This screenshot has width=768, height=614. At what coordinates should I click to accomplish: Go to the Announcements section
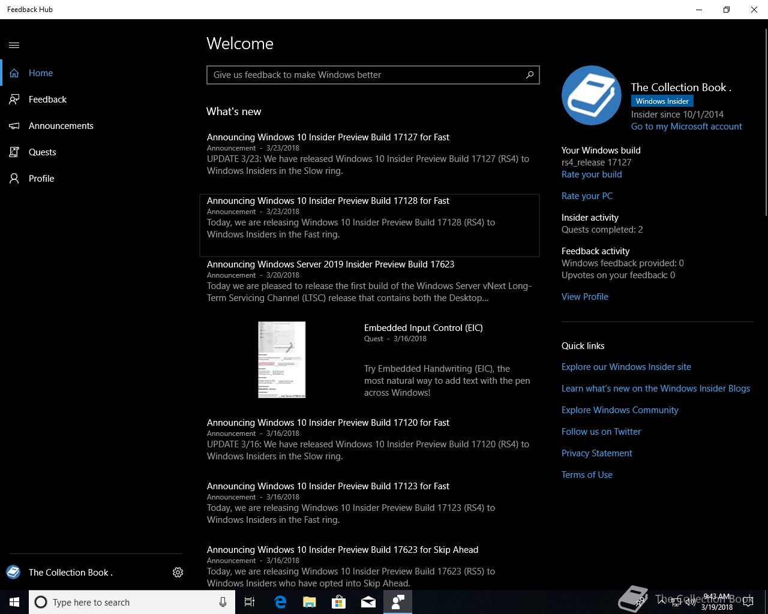click(x=61, y=126)
